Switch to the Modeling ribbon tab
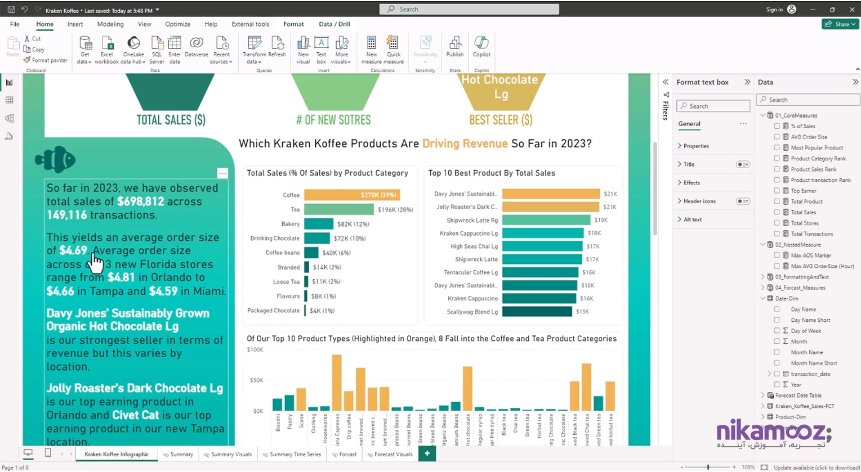 pyautogui.click(x=110, y=24)
